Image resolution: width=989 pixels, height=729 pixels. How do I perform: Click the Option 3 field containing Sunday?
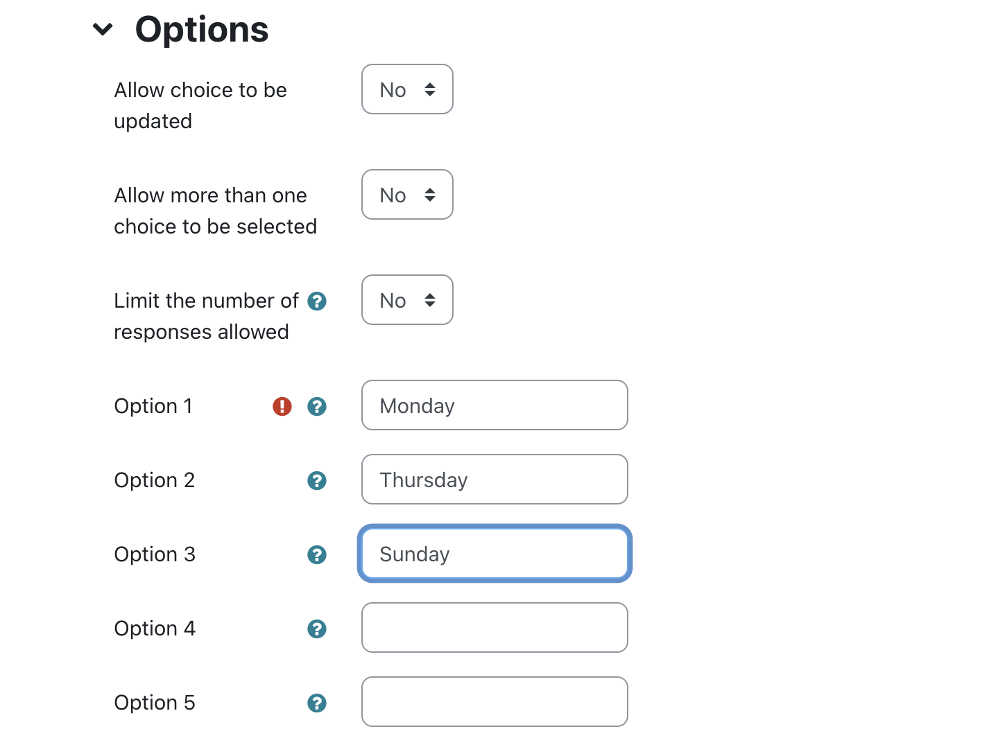(495, 554)
